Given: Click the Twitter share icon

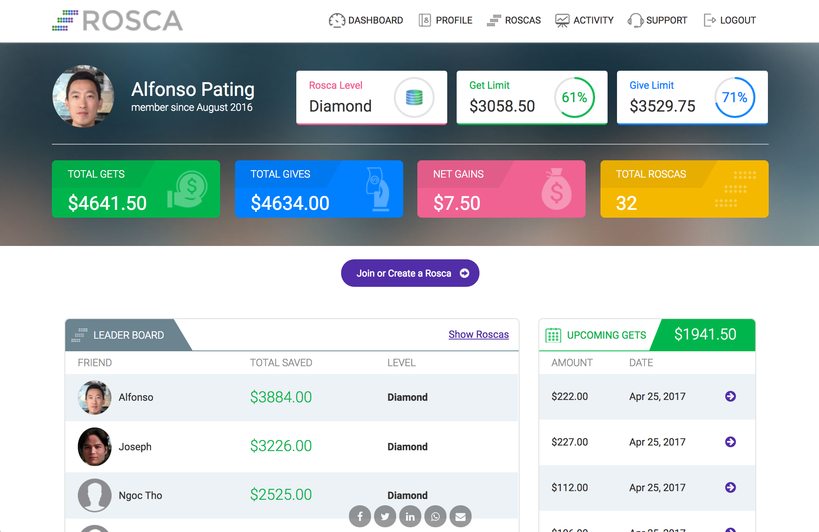Looking at the screenshot, I should 385,516.
